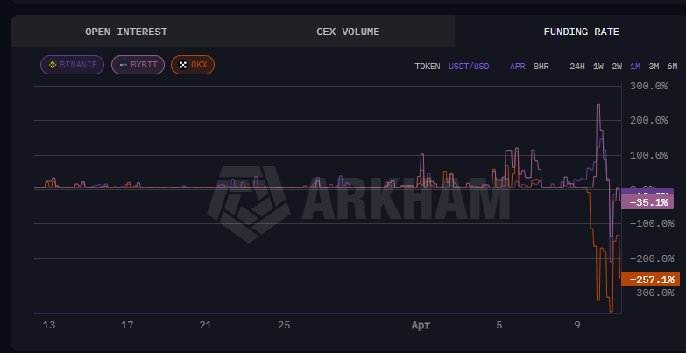Click the OKX logo icon
Image resolution: width=686 pixels, height=353 pixels.
point(183,65)
